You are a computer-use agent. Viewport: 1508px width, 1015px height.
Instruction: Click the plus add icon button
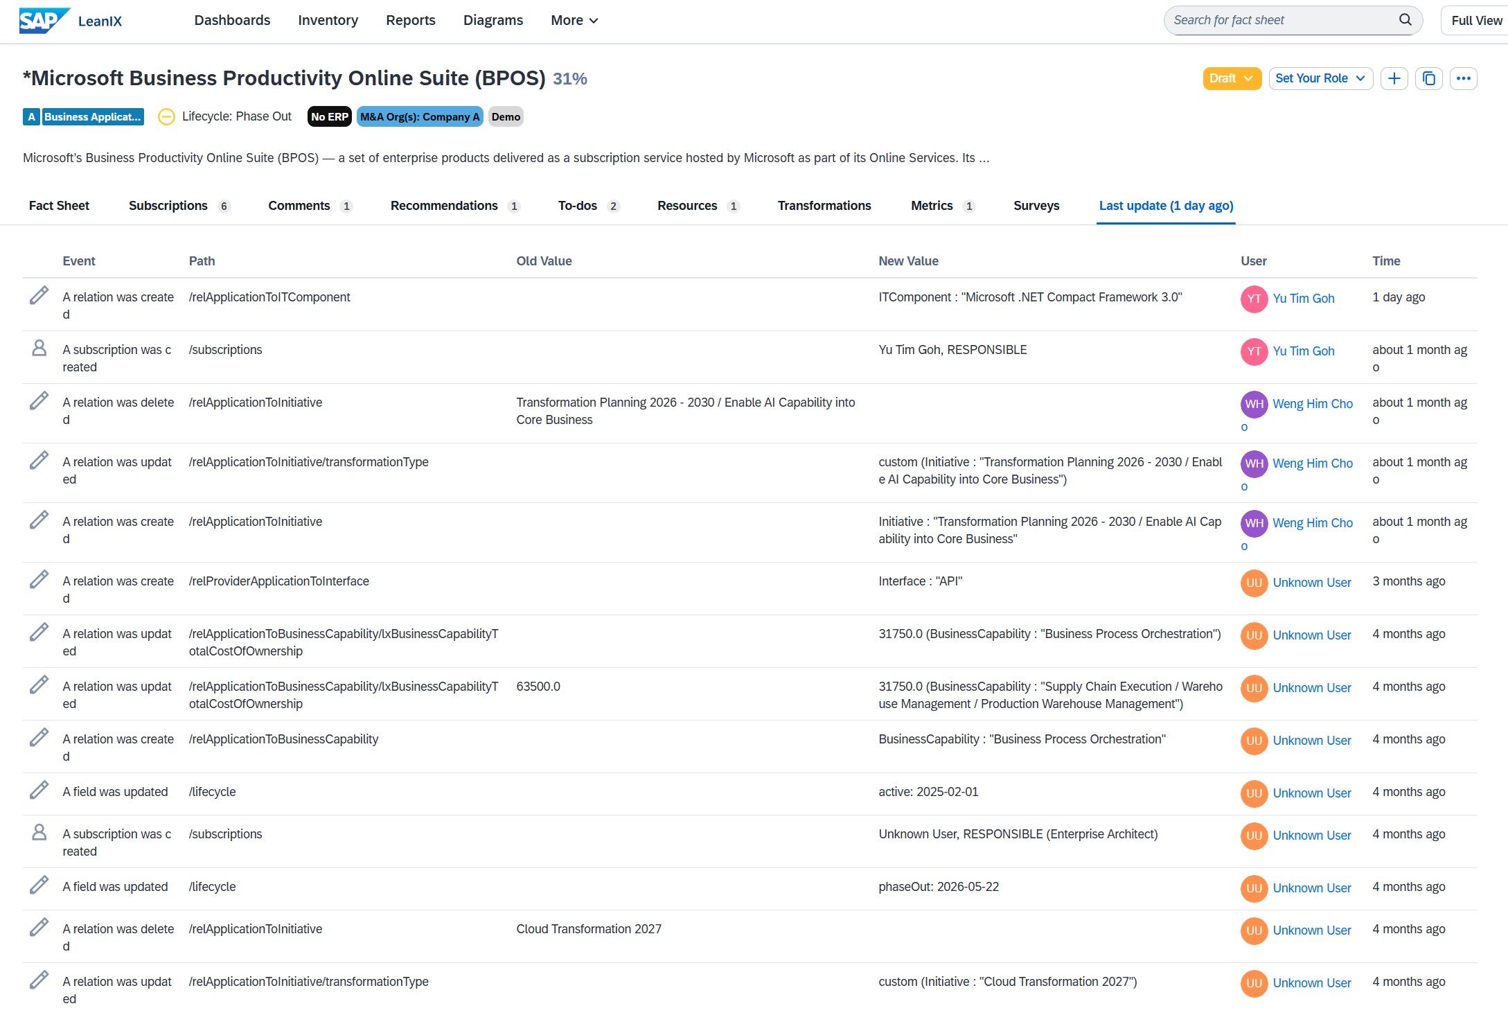coord(1394,78)
